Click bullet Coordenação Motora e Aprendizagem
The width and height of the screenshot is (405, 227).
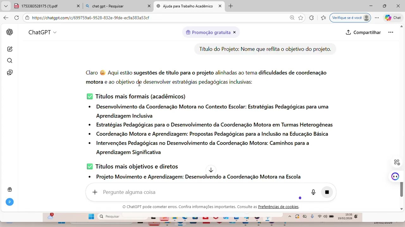212,134
